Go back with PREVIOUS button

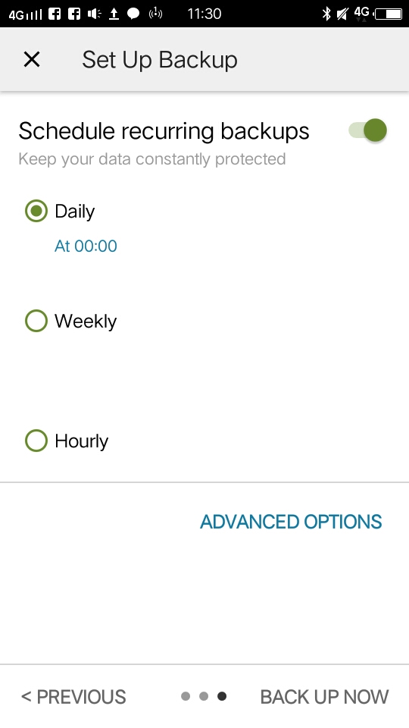[x=73, y=697]
